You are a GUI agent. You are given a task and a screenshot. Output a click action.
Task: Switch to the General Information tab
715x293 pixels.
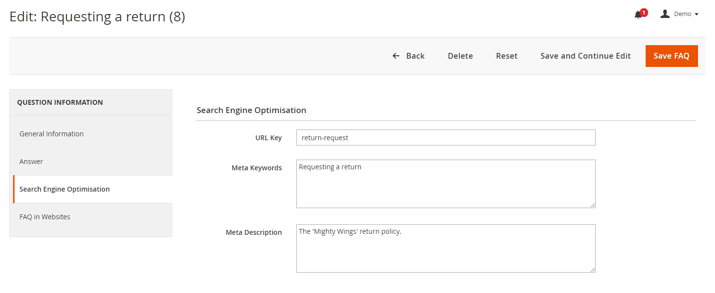pos(51,134)
